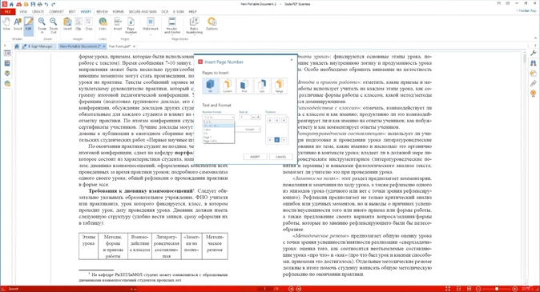Click the Zoom In magnifier
The image size is (540, 292).
tap(42, 25)
